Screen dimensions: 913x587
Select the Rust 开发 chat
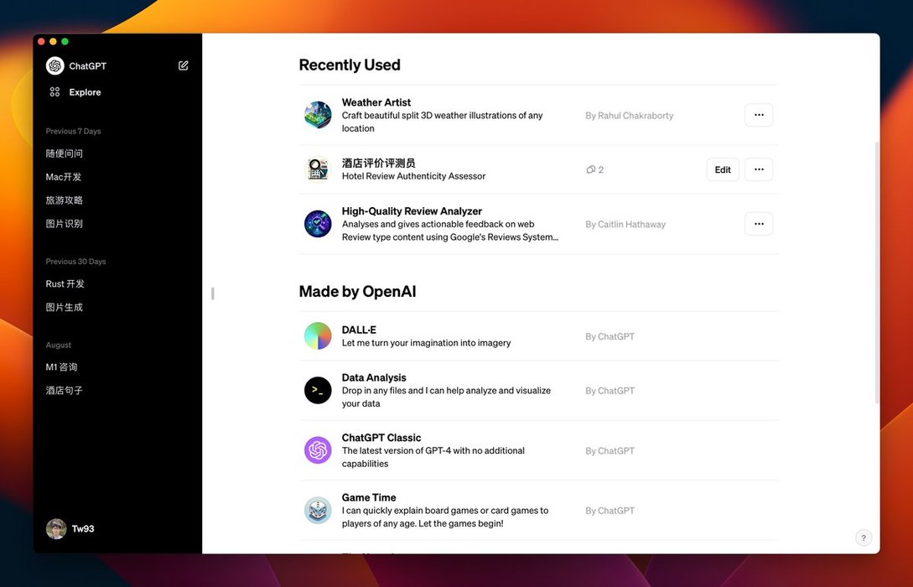pos(65,284)
